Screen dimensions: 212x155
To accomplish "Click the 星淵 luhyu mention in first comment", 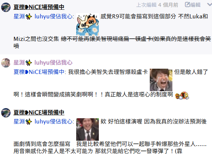I will 44,17.
